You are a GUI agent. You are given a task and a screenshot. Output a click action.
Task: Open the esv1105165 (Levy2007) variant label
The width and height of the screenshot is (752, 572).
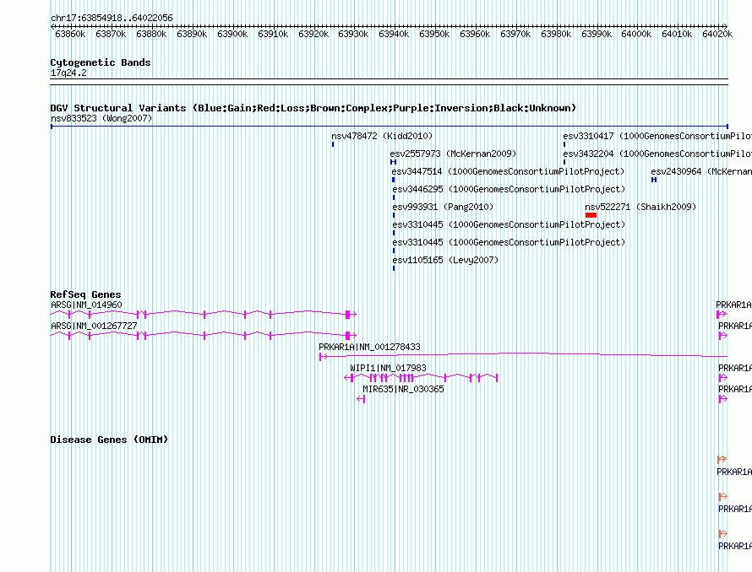[x=445, y=260]
